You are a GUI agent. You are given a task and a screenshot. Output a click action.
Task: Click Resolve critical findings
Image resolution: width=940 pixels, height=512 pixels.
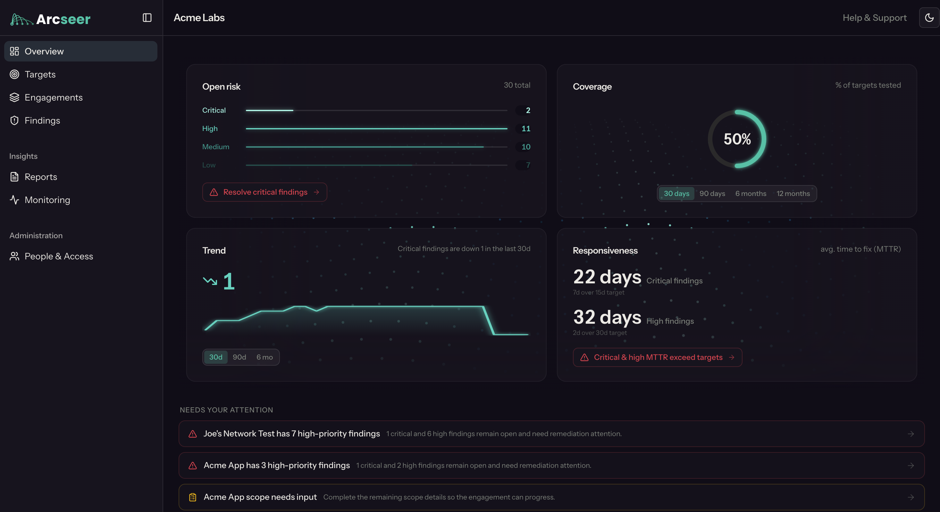click(x=264, y=192)
